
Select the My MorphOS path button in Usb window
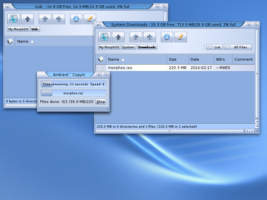tap(18, 29)
